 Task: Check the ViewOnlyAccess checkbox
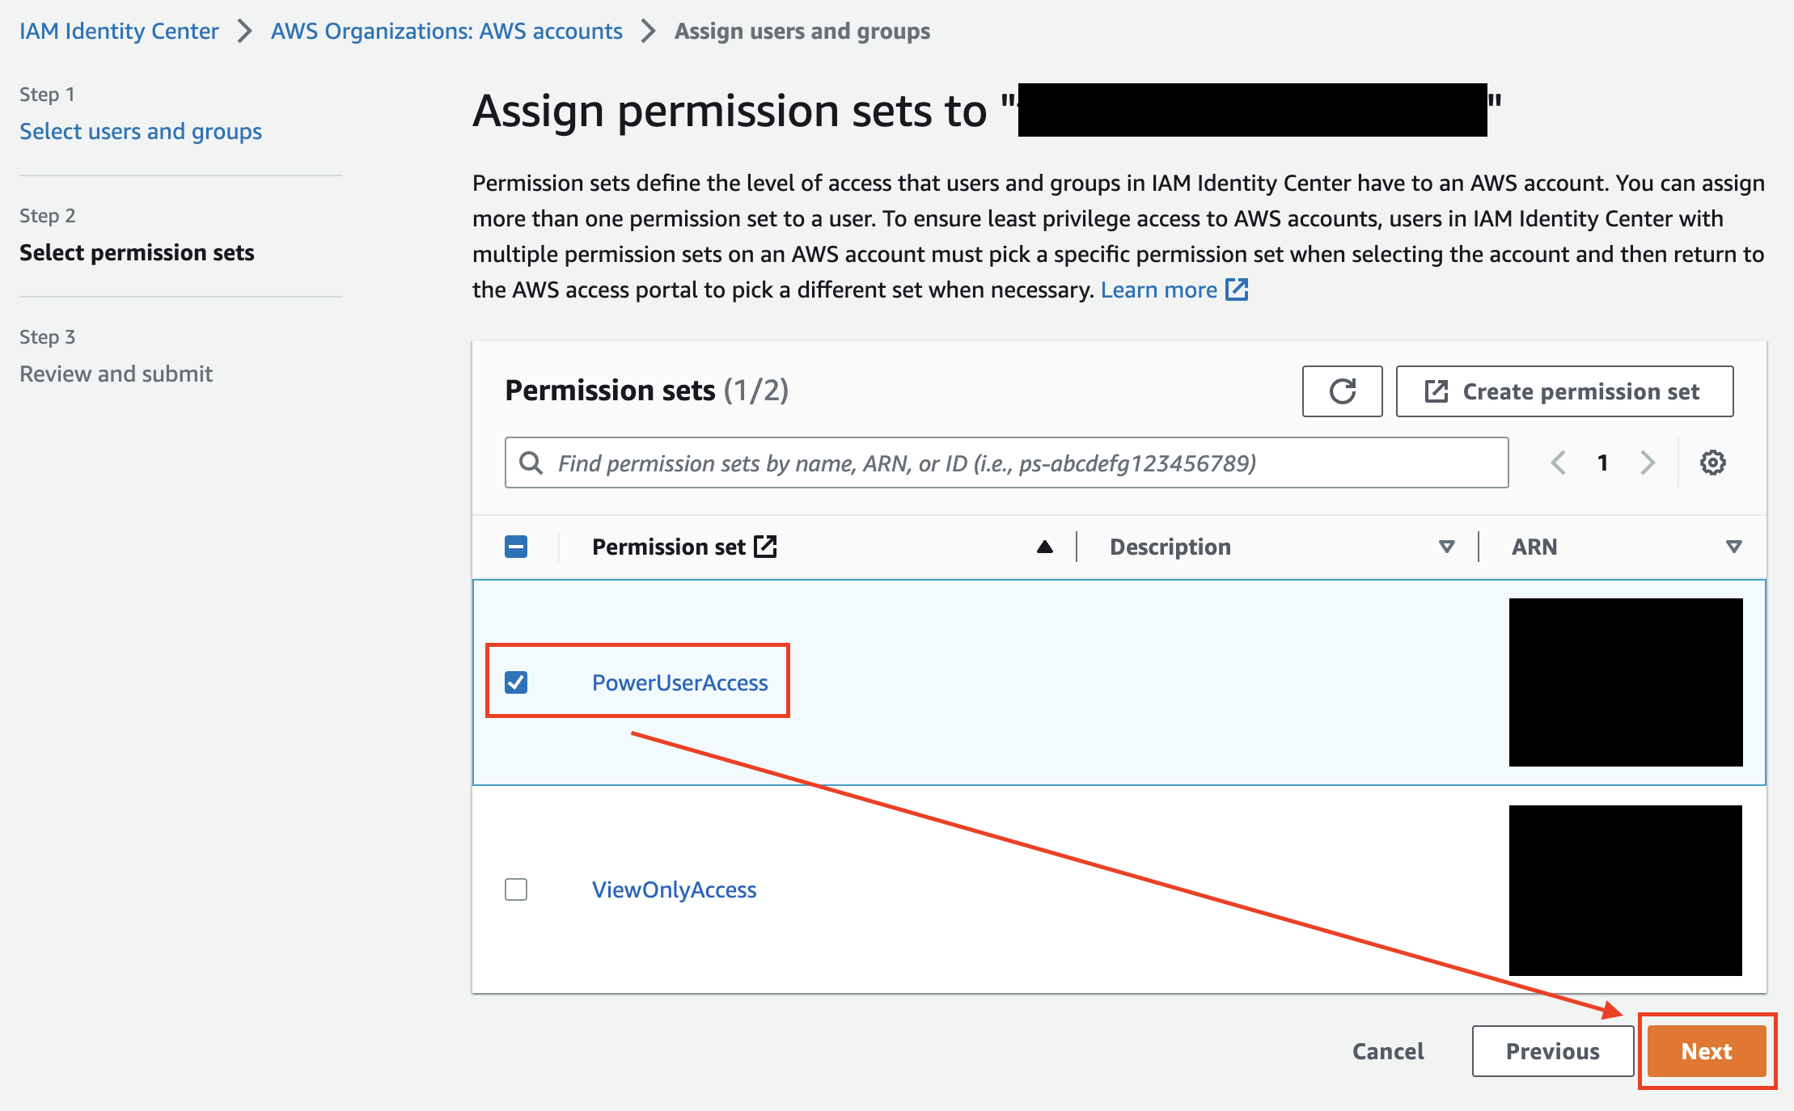(516, 889)
